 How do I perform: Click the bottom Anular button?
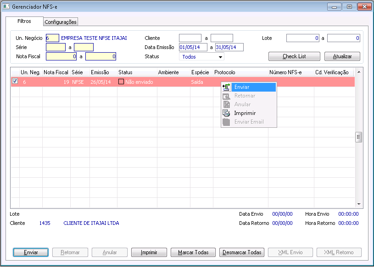tap(110, 252)
